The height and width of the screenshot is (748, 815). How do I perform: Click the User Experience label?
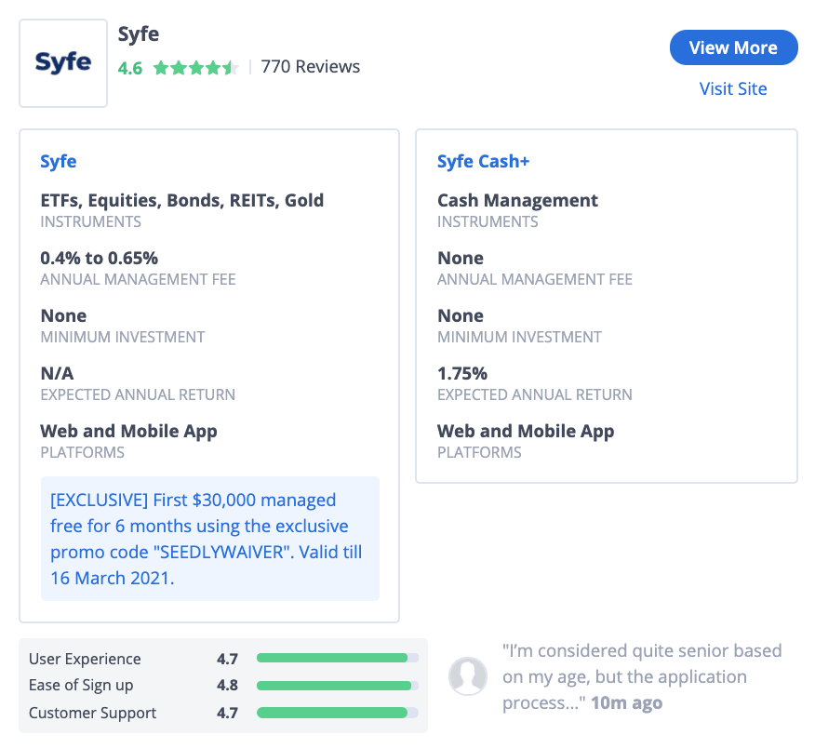85,659
